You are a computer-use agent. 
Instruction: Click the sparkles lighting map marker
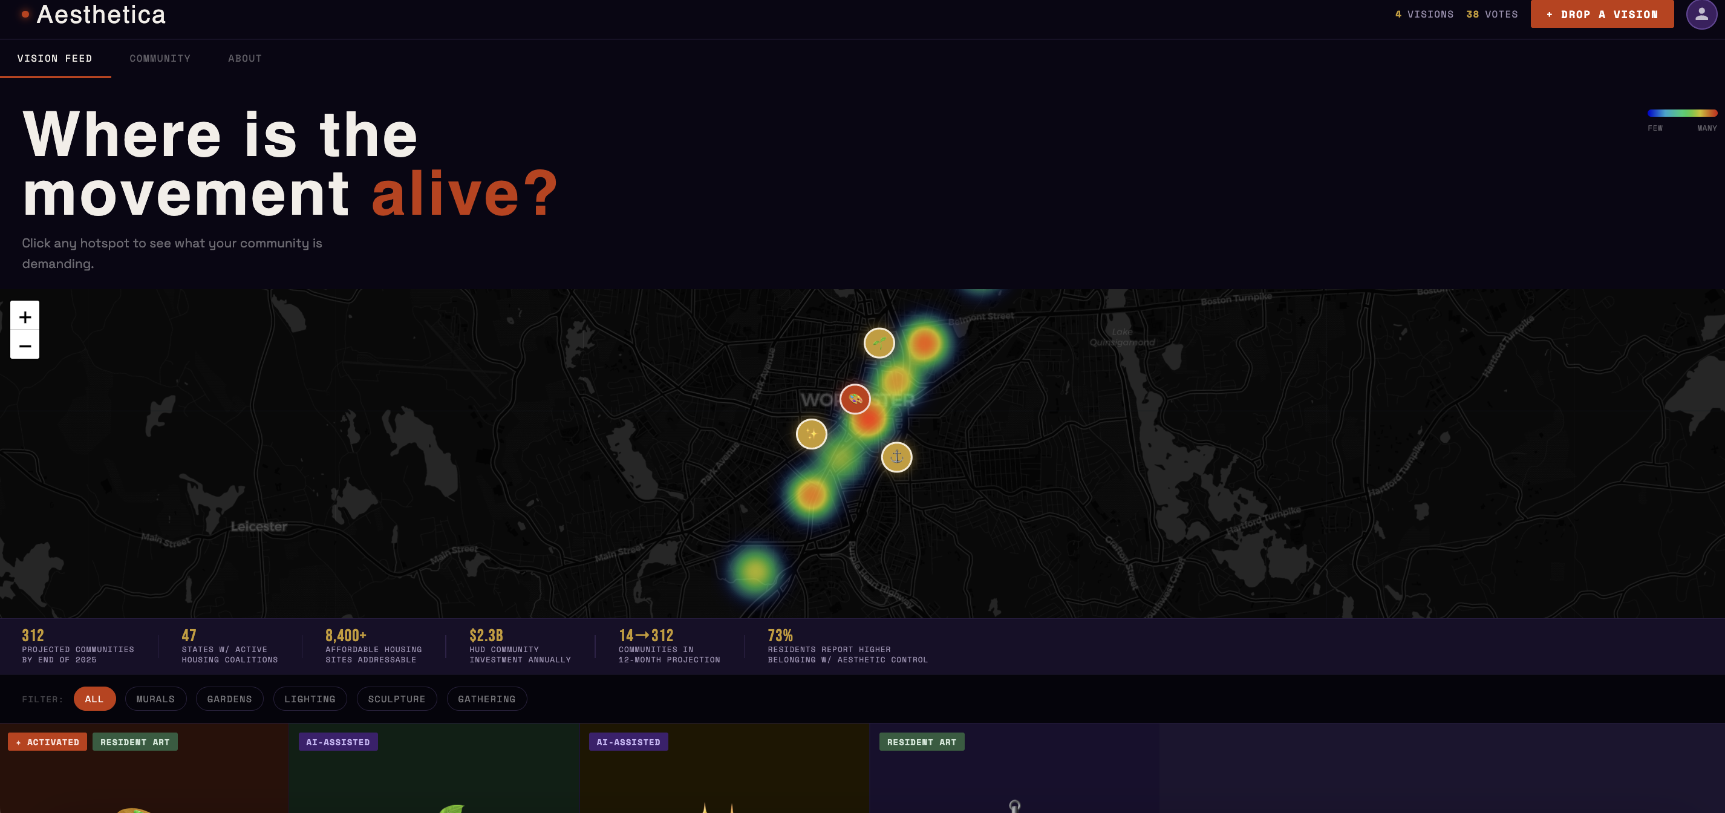tap(811, 434)
